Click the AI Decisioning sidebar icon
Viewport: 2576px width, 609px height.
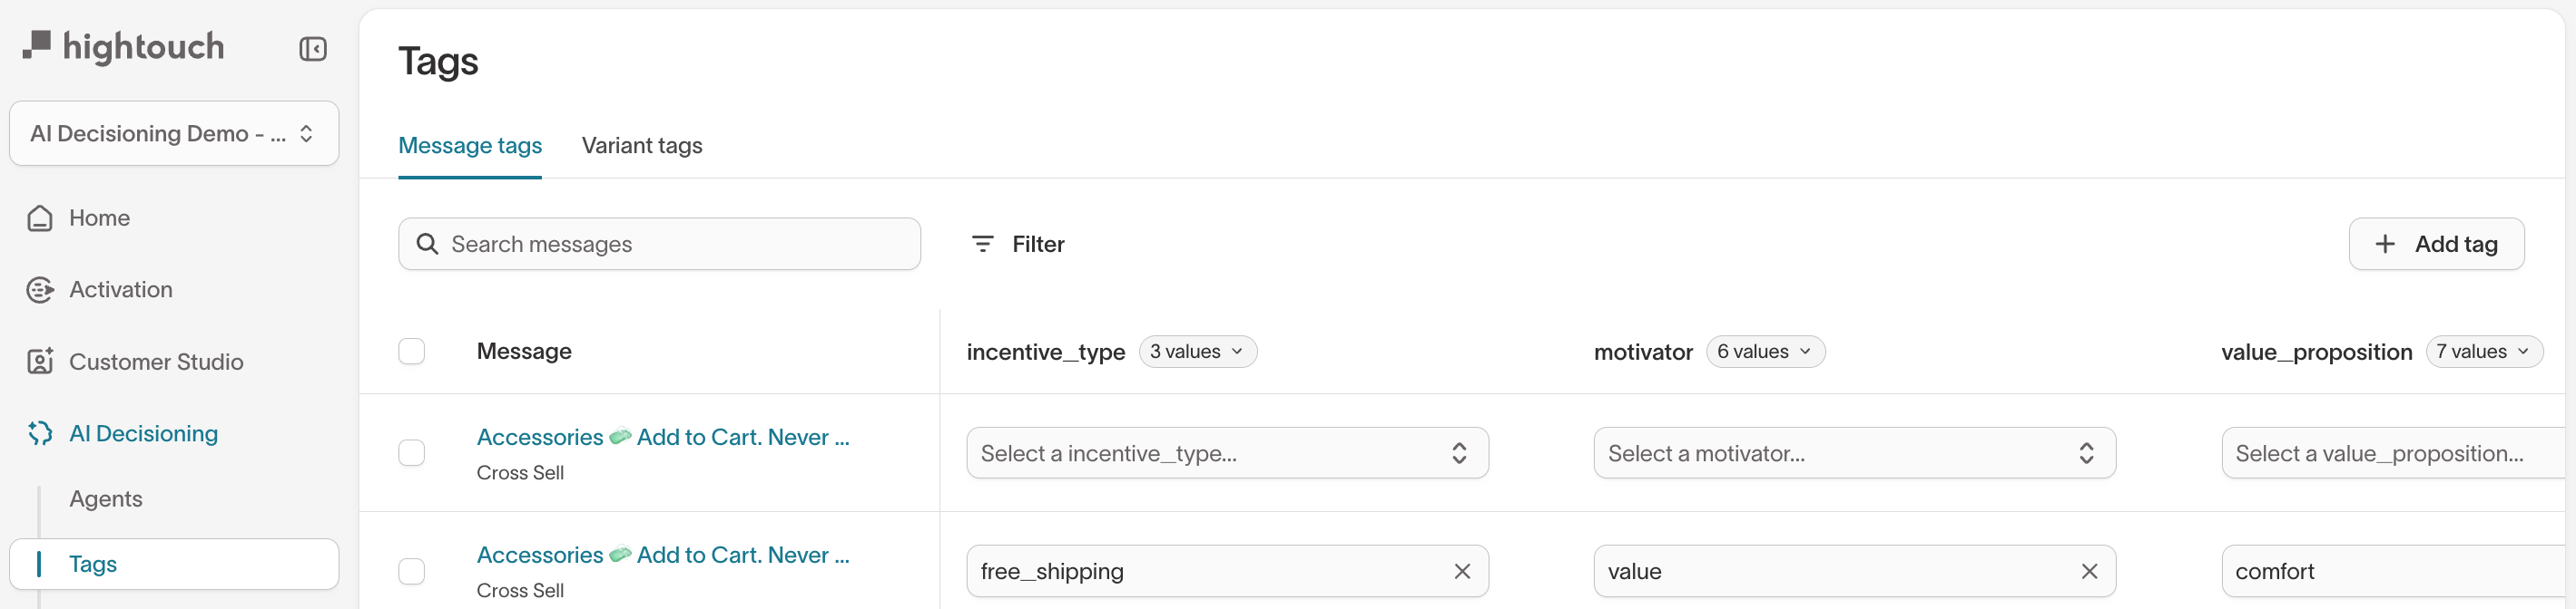coord(39,433)
